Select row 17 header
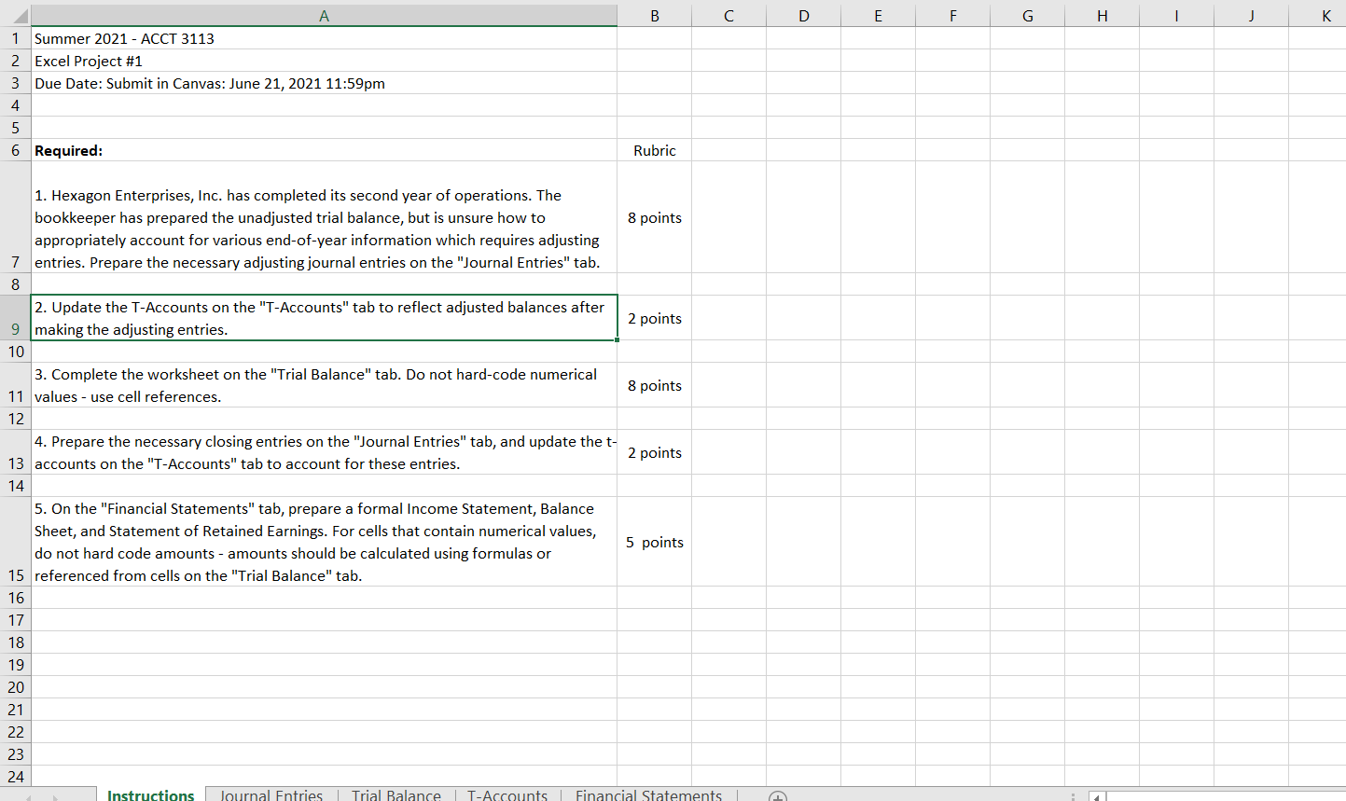The image size is (1346, 801). pos(15,620)
